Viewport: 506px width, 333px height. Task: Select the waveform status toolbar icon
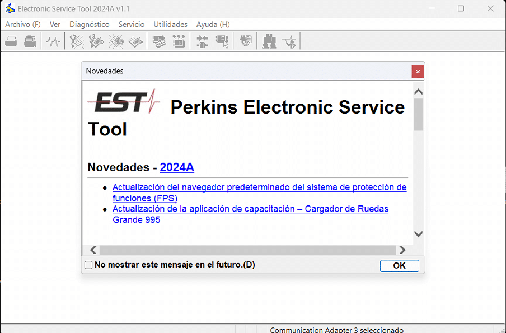click(53, 41)
